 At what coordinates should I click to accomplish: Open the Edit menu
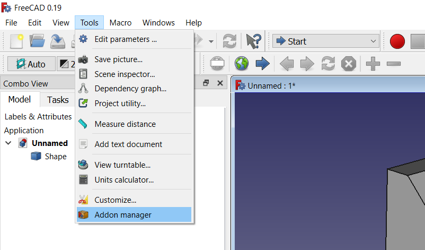point(34,23)
